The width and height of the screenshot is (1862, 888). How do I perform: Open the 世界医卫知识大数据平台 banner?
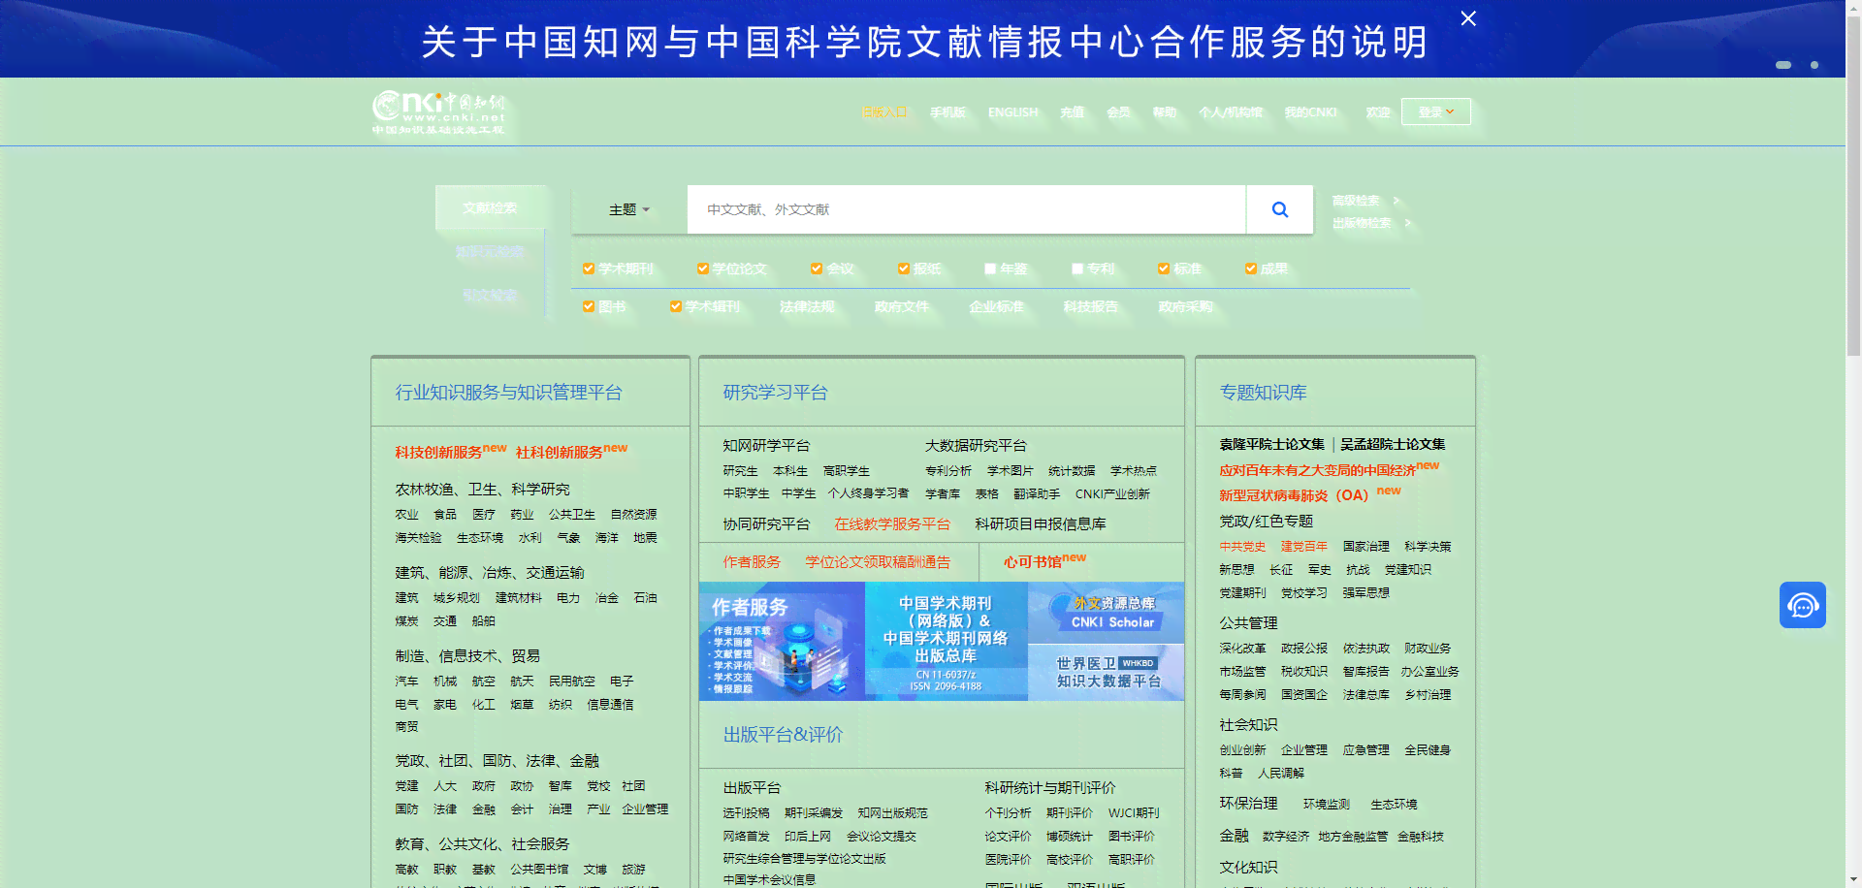click(x=1107, y=672)
